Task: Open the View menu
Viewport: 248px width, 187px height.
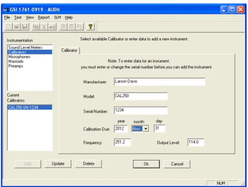Action: pos(30,17)
